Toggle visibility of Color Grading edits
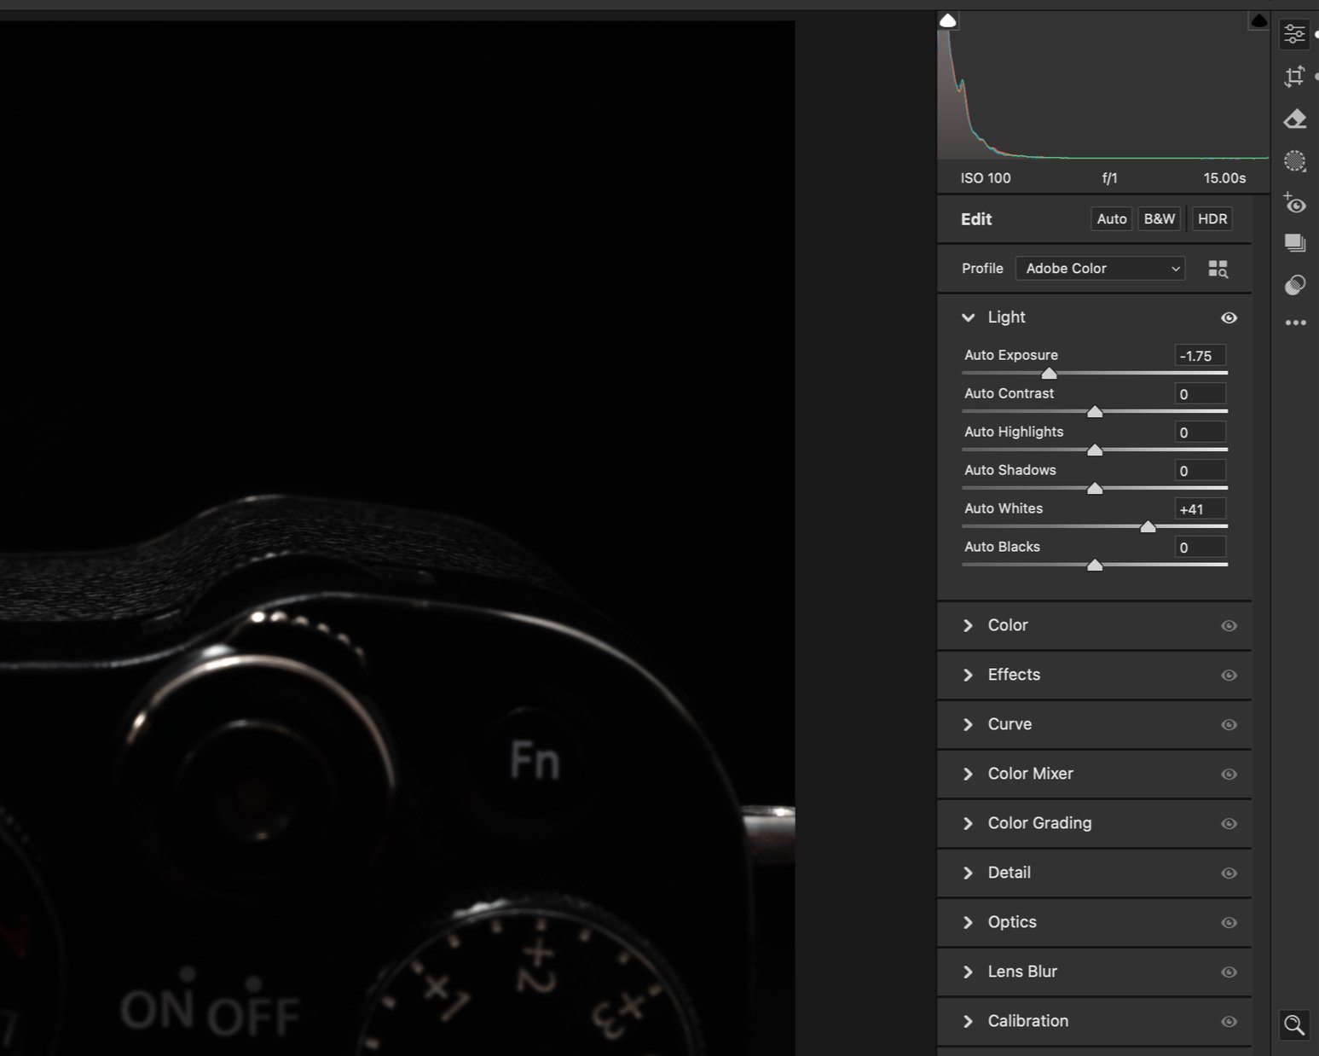The image size is (1319, 1056). [1229, 823]
